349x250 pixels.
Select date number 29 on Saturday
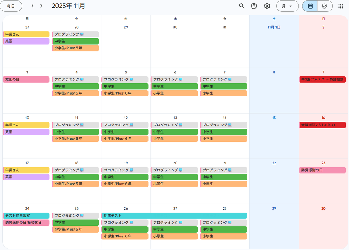click(x=274, y=208)
